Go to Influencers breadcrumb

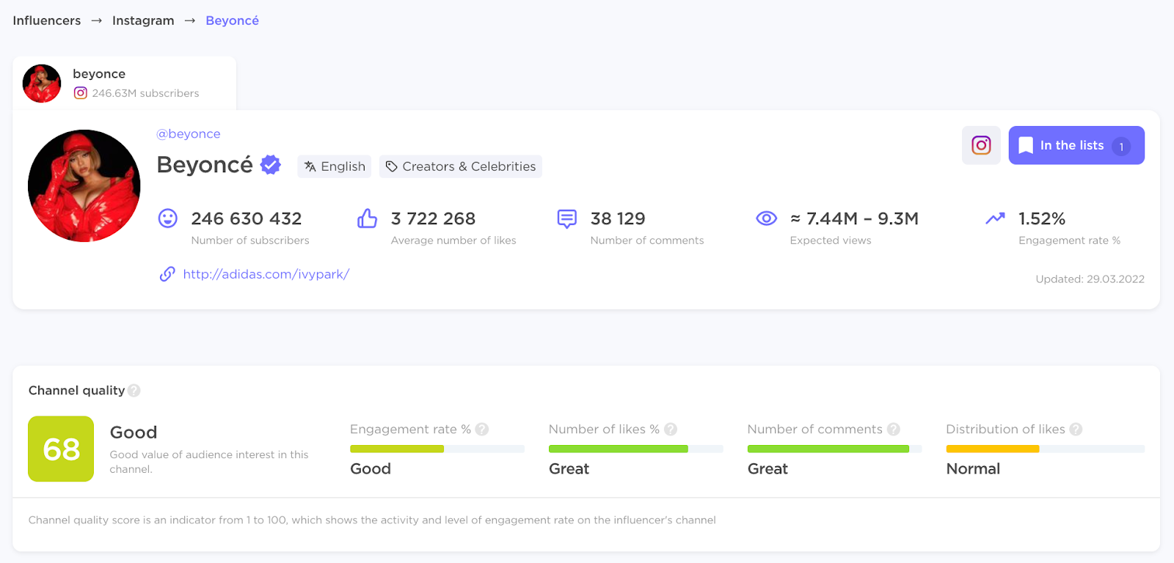(x=47, y=21)
